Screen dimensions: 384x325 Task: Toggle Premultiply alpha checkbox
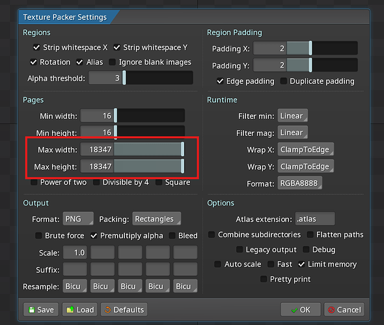pyautogui.click(x=94, y=235)
